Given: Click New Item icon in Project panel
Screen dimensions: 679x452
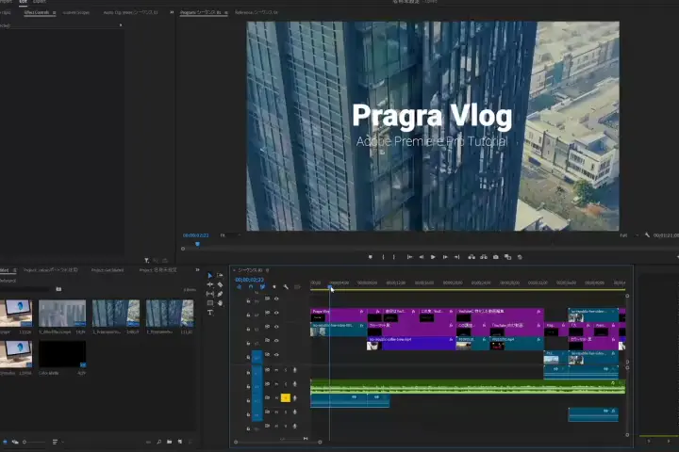Looking at the screenshot, I should (x=180, y=442).
